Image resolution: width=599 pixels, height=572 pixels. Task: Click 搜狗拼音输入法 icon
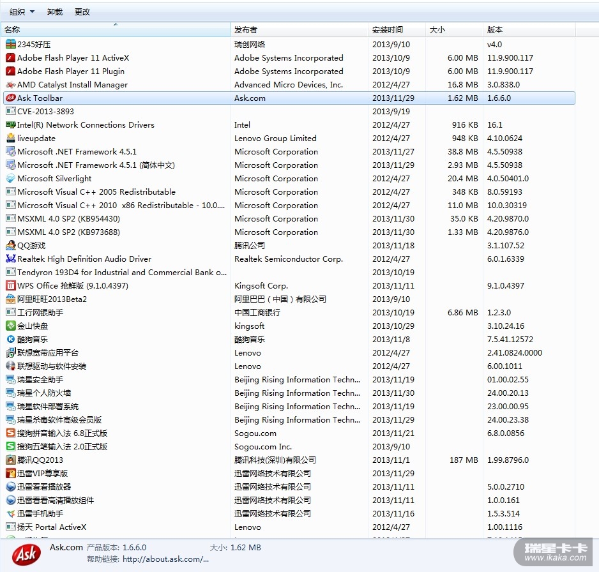point(11,433)
